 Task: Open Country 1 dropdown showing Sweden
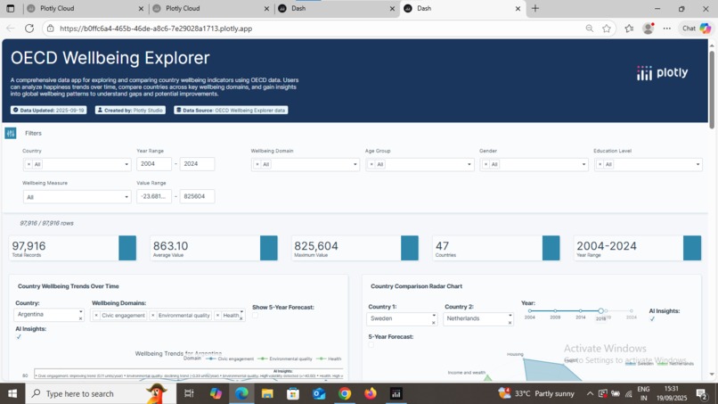(x=402, y=318)
